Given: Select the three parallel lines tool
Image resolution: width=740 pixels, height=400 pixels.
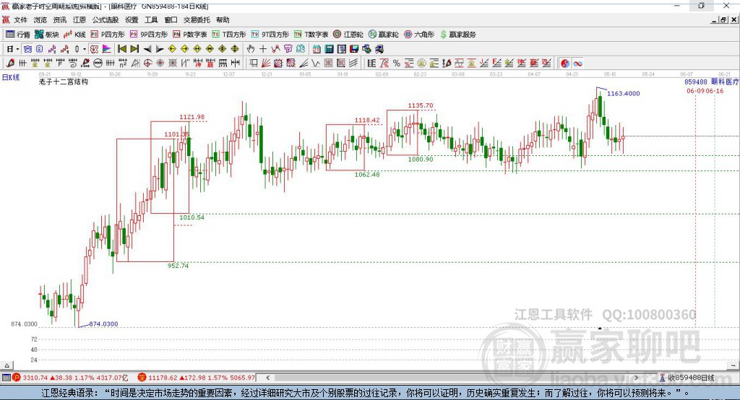Looking at the screenshot, I should [353, 63].
